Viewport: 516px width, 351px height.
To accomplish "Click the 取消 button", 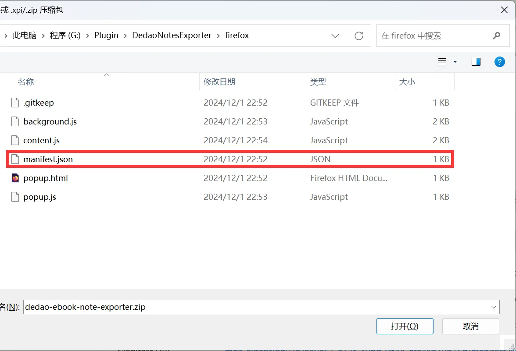I will tap(470, 326).
